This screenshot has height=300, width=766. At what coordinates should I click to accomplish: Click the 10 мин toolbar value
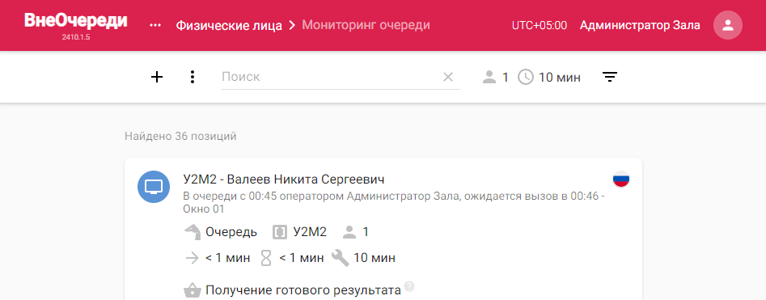pos(560,77)
